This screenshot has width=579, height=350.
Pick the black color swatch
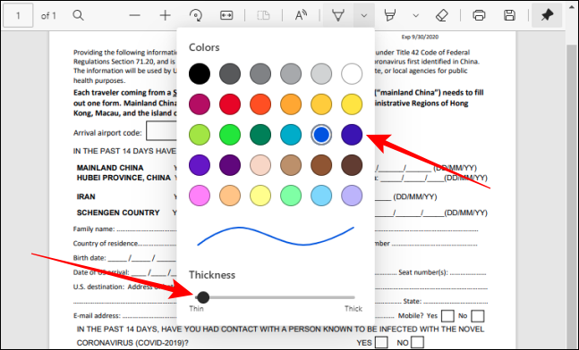tap(200, 74)
